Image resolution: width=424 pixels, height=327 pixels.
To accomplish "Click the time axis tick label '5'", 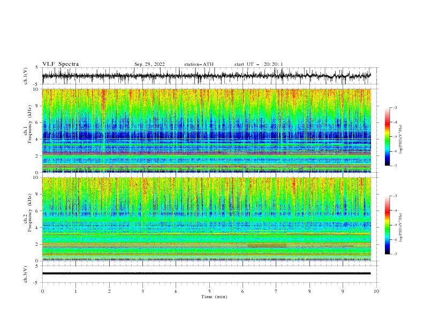I will point(209,291).
